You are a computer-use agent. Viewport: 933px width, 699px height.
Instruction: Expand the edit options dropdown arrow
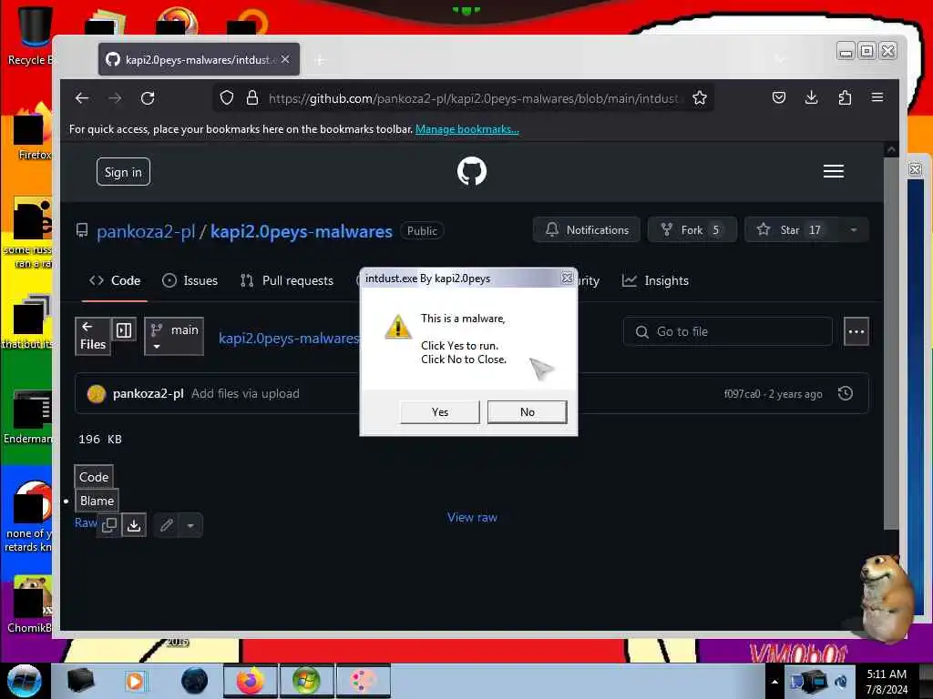(190, 525)
